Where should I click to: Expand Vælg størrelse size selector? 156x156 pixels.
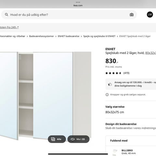131,110
